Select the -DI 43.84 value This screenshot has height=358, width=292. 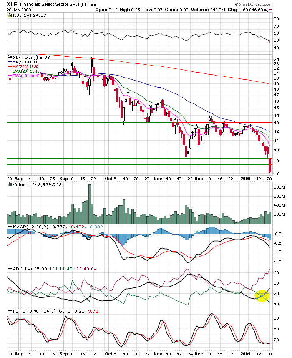point(86,269)
